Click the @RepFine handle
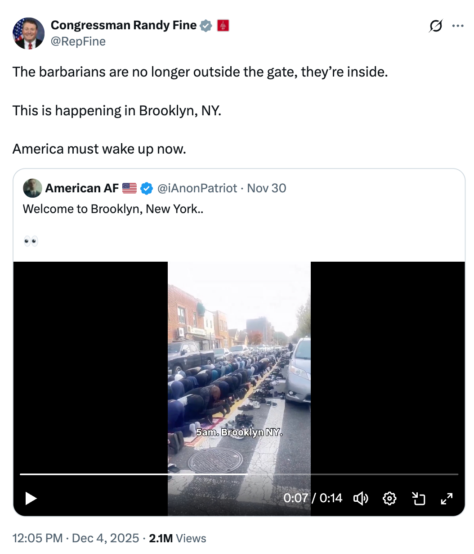This screenshot has height=554, width=474. (78, 41)
